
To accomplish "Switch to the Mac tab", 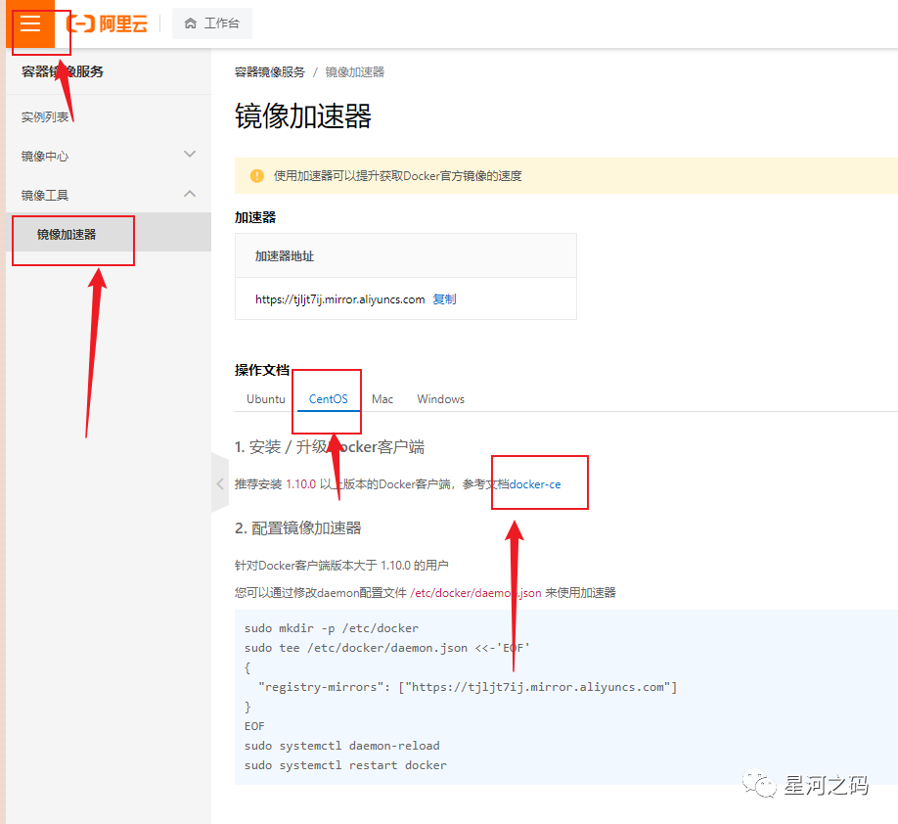I will [x=382, y=399].
